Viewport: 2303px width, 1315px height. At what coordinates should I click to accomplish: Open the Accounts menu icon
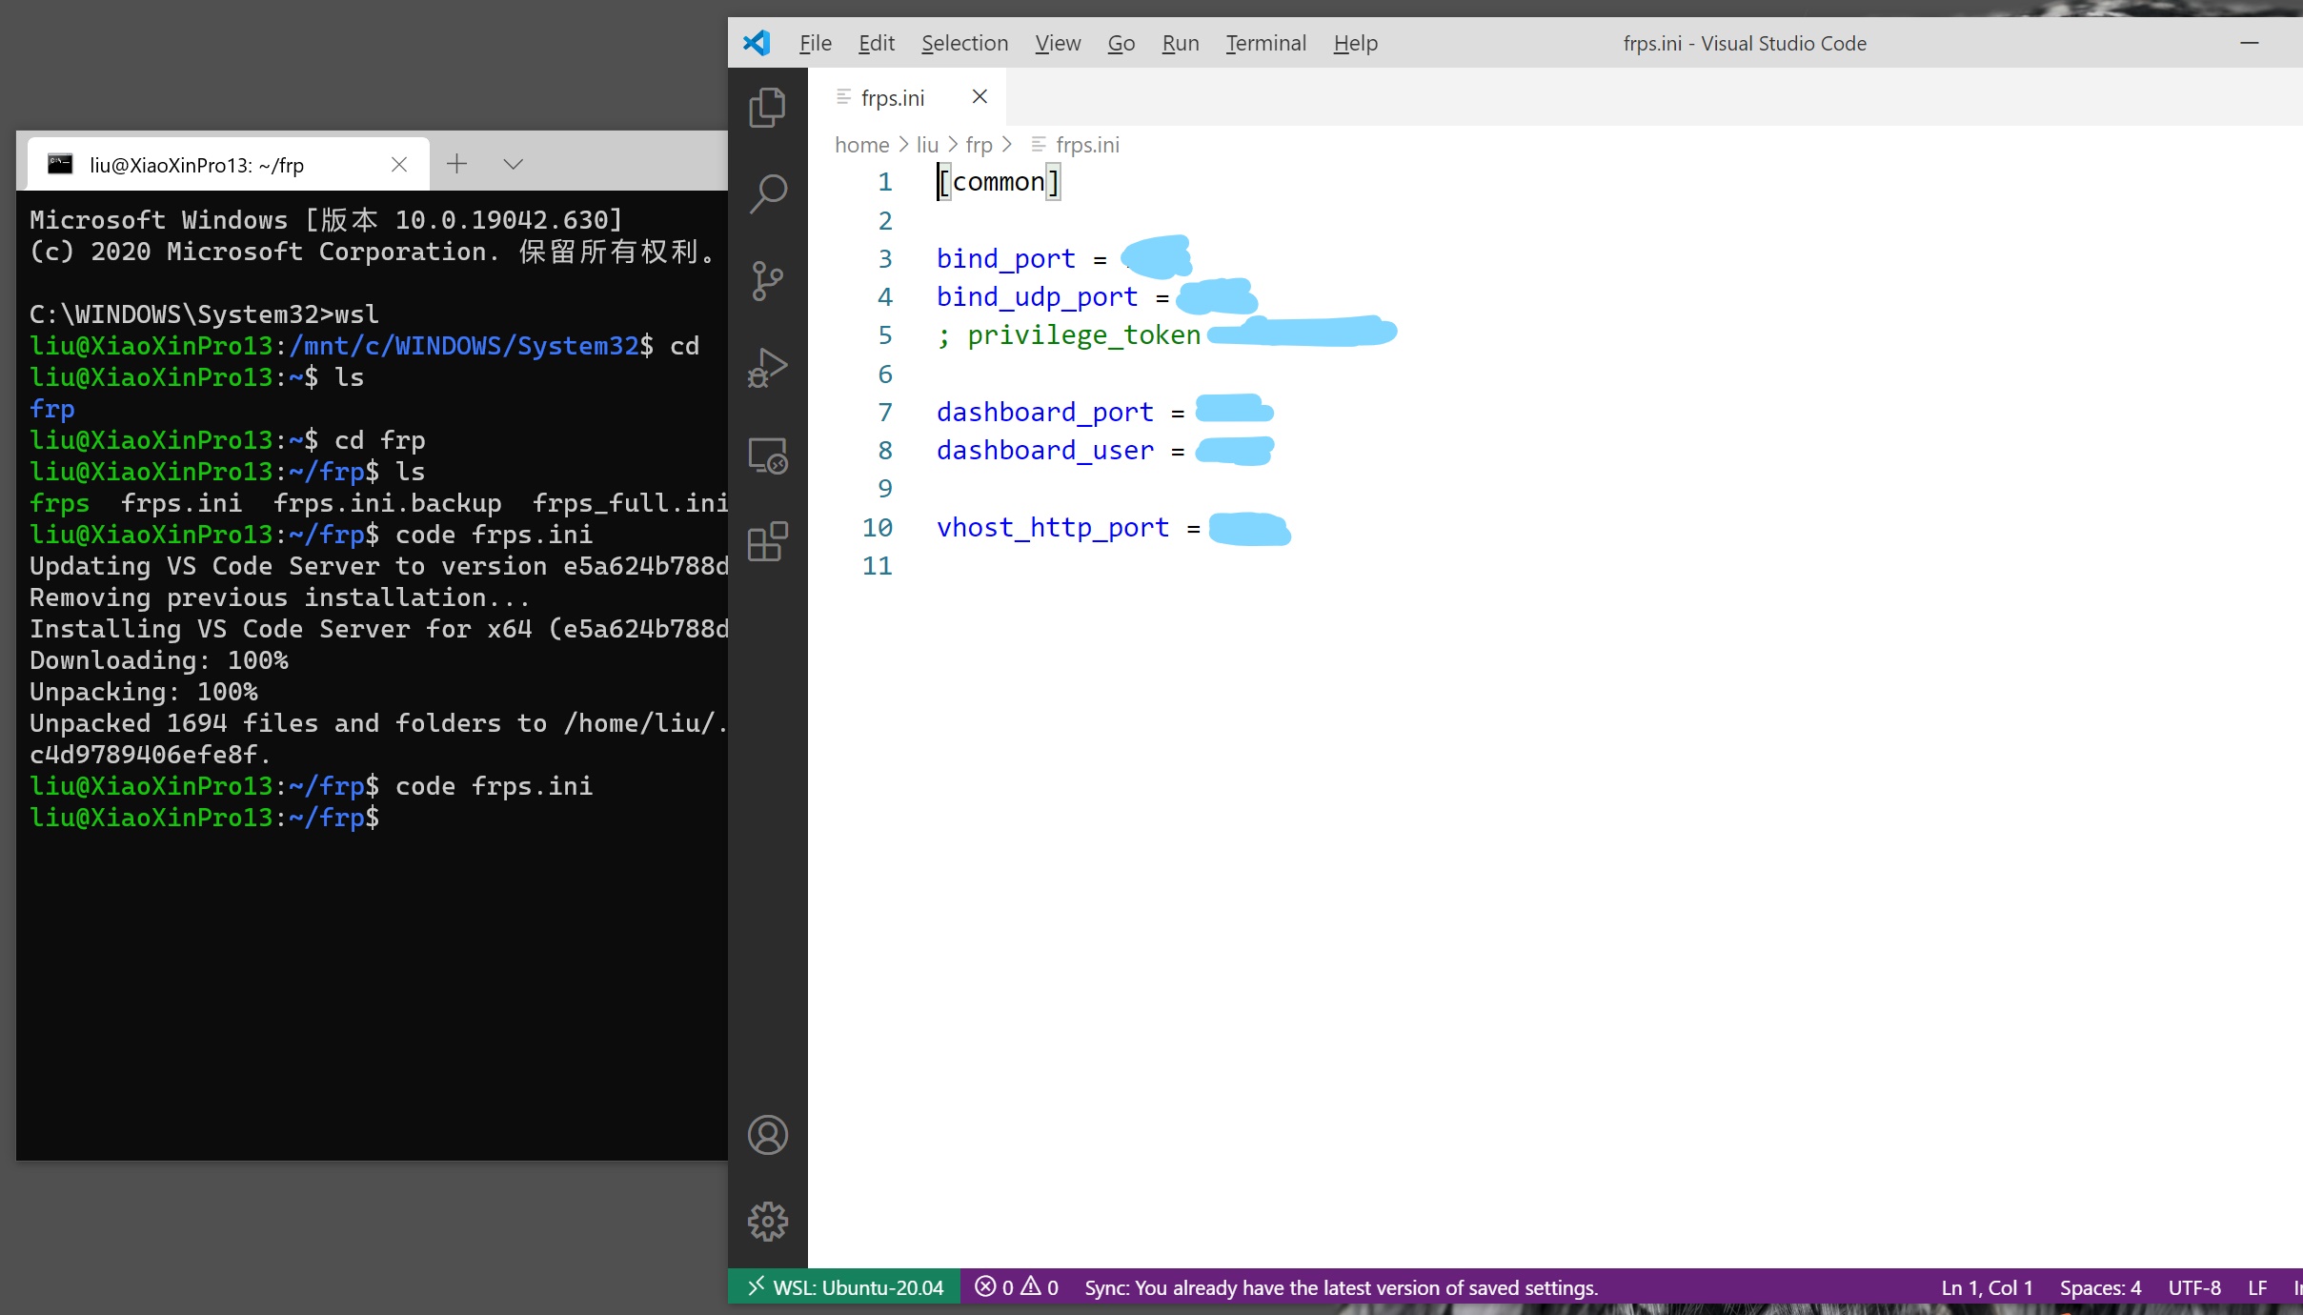click(767, 1135)
